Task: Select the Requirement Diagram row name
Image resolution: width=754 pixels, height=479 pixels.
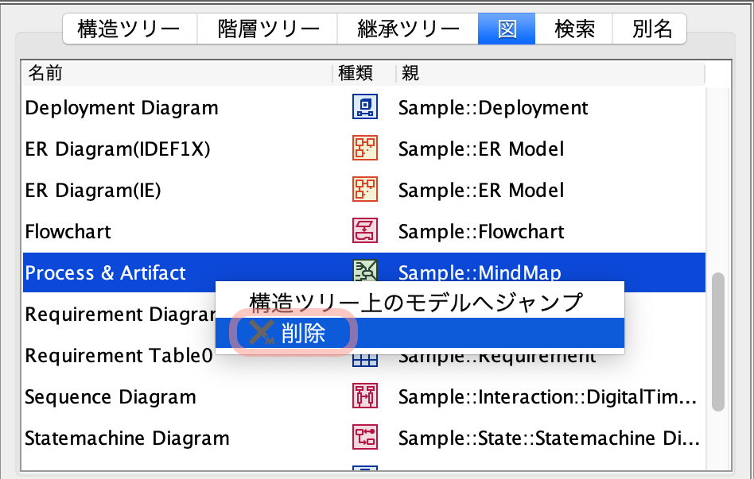Action: [120, 315]
